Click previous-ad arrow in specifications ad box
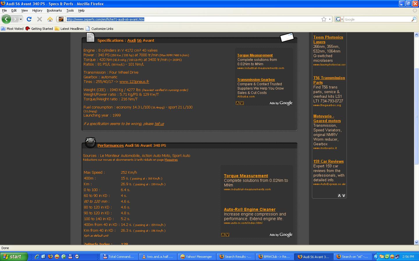 pyautogui.click(x=237, y=103)
